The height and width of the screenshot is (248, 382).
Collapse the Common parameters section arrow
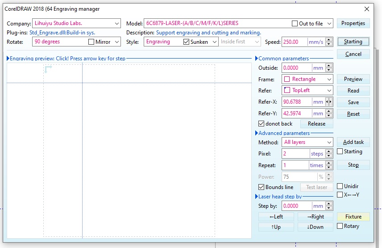256,59
